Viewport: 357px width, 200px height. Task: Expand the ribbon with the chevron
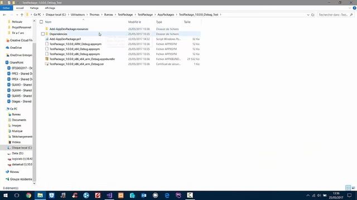pyautogui.click(x=350, y=8)
